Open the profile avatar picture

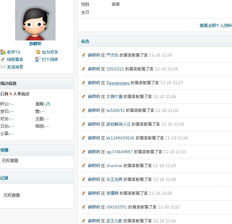pyautogui.click(x=35, y=20)
